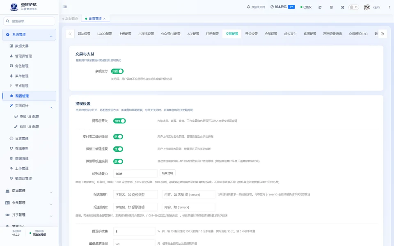The height and width of the screenshot is (246, 394).
Task: Collapse the sidebar with the hamburger icon
Action: tap(65, 7)
